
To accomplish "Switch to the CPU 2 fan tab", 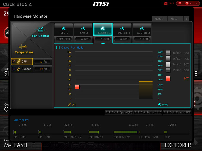I will pyautogui.click(x=83, y=30).
